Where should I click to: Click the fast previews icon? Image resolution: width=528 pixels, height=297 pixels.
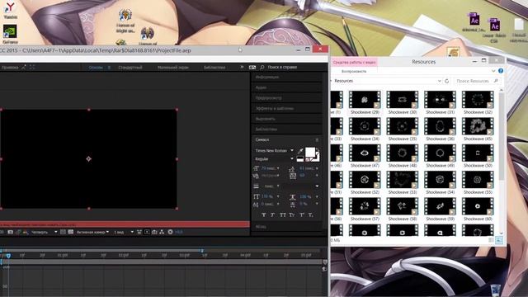147,232
